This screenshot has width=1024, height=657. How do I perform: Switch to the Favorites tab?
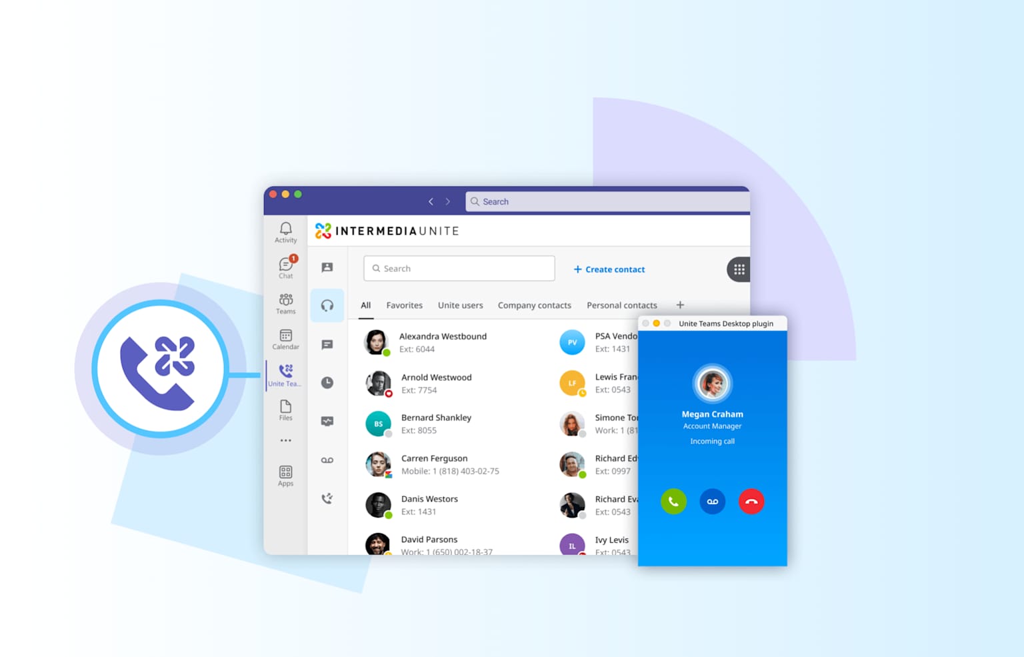405,305
